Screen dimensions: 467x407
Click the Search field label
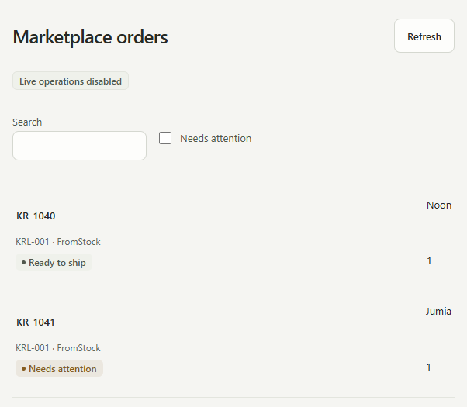pyautogui.click(x=27, y=122)
